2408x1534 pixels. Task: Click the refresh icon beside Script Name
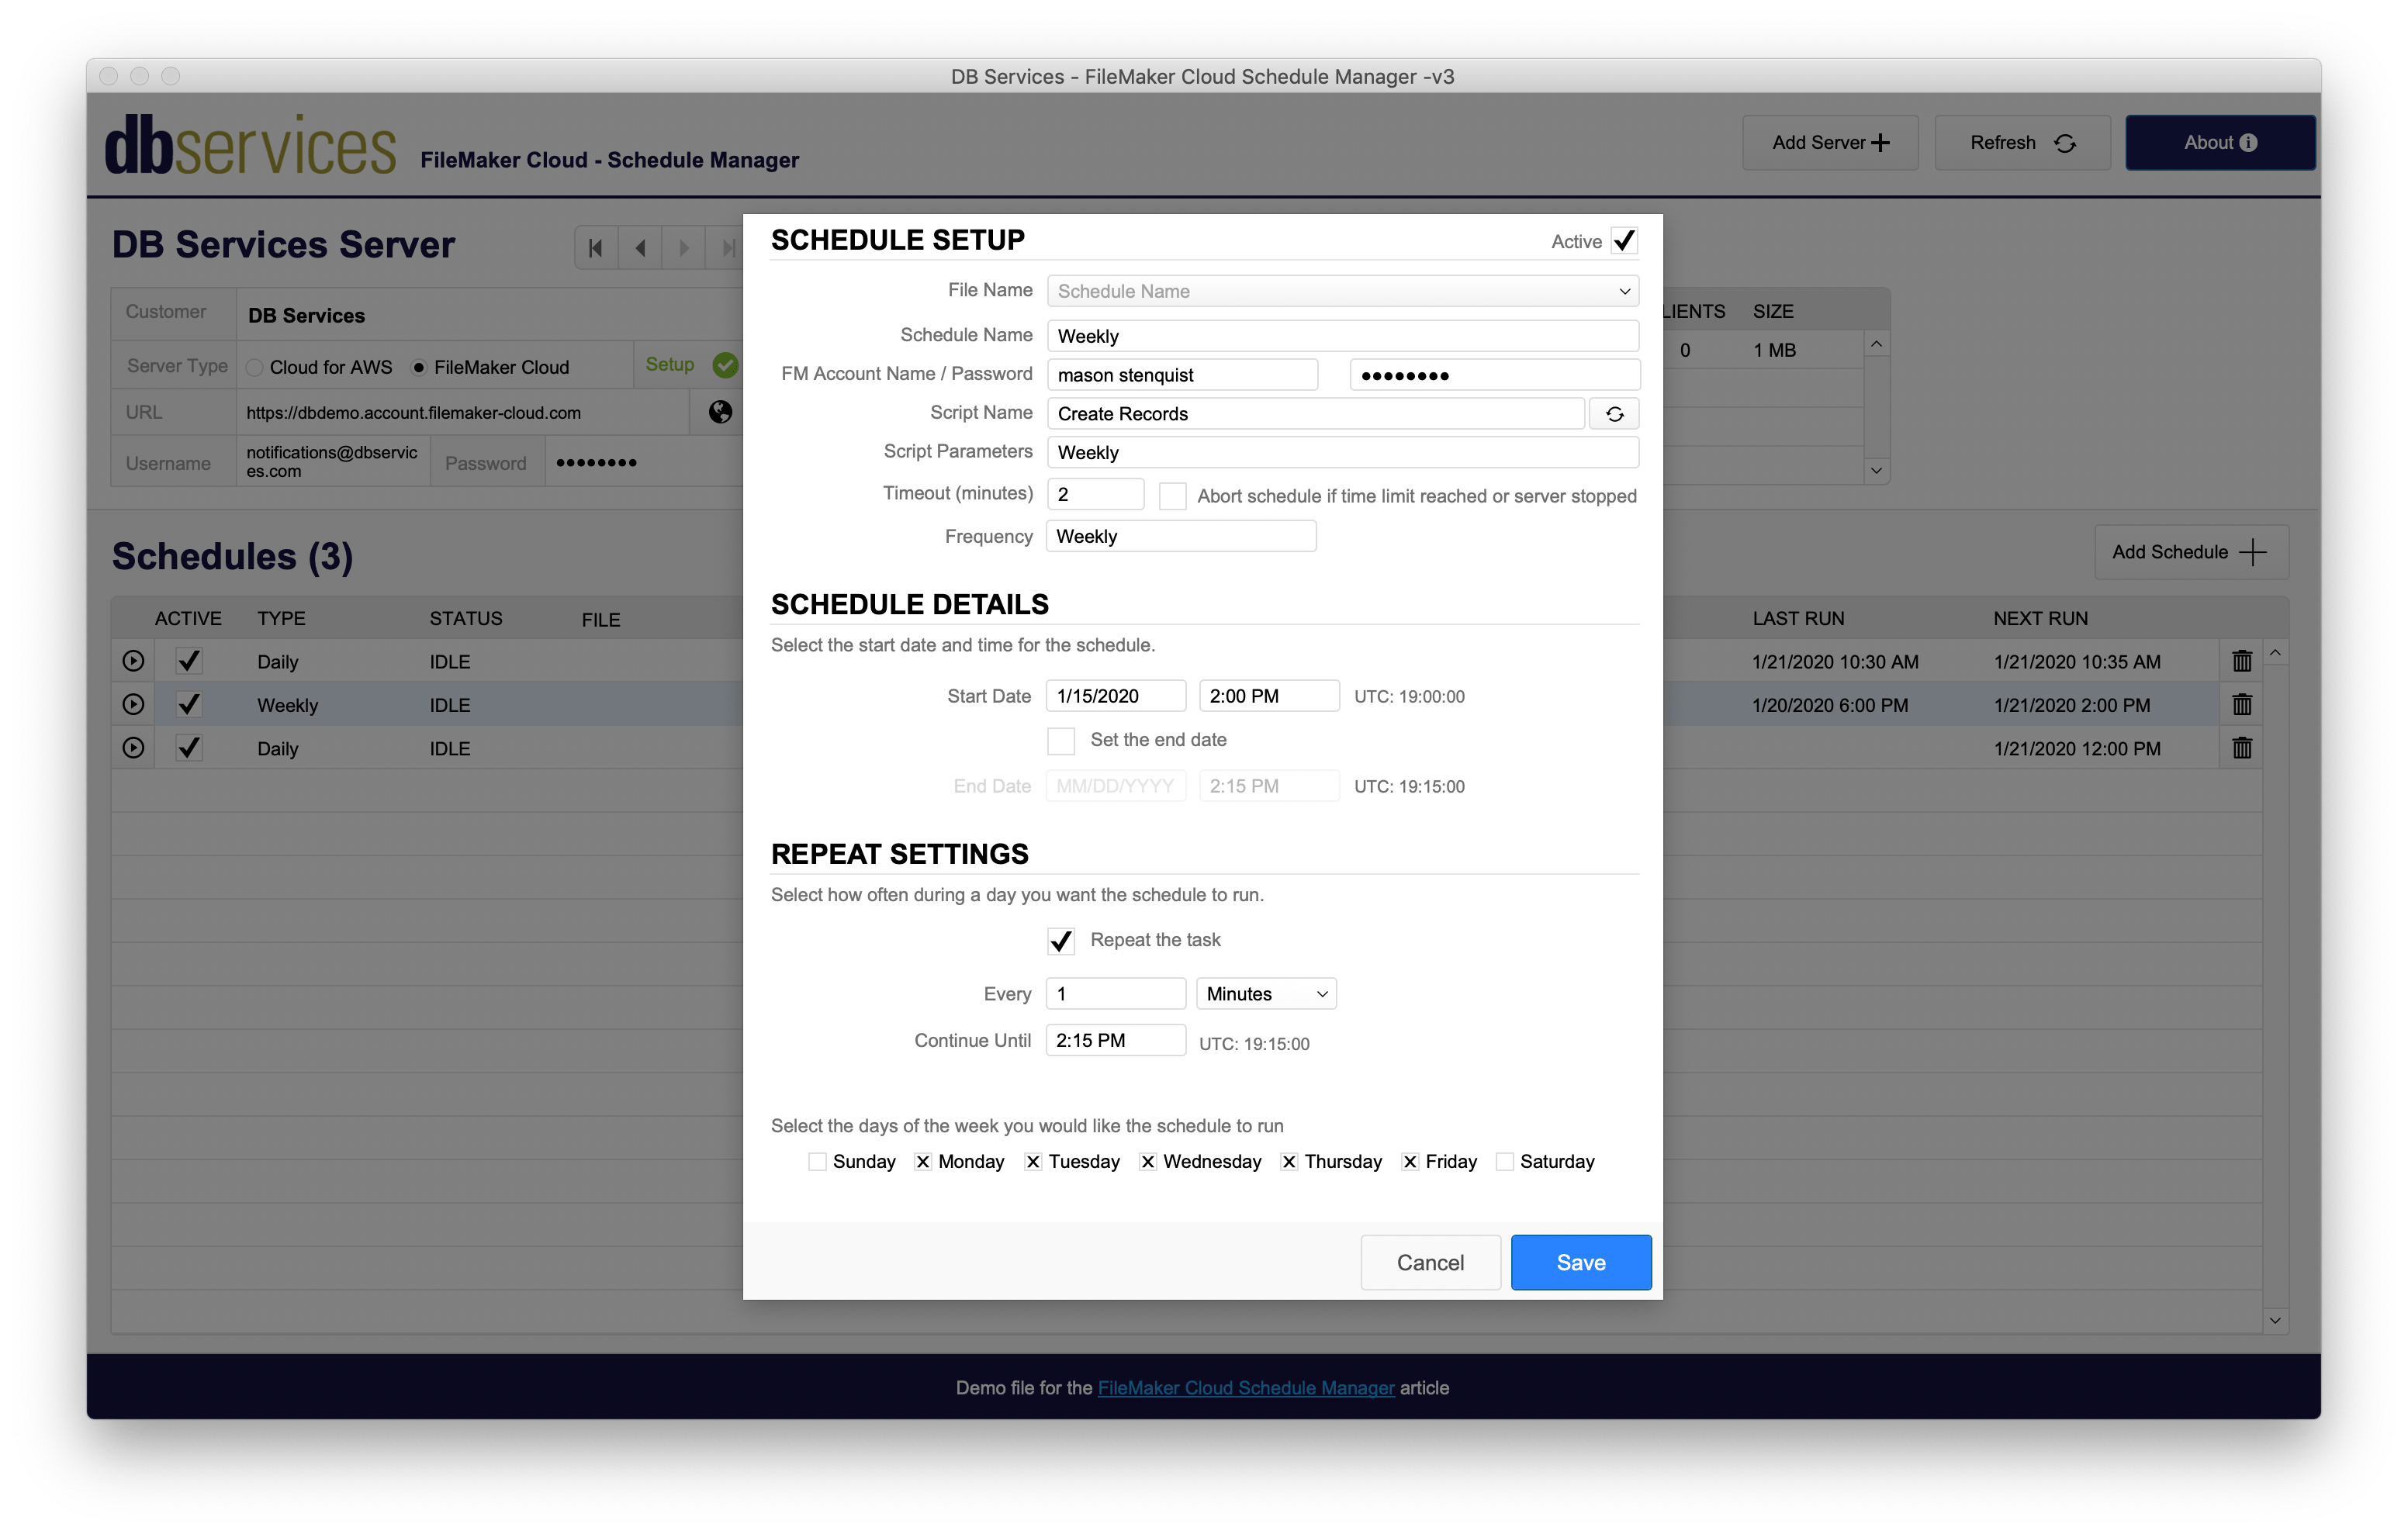coord(1614,414)
